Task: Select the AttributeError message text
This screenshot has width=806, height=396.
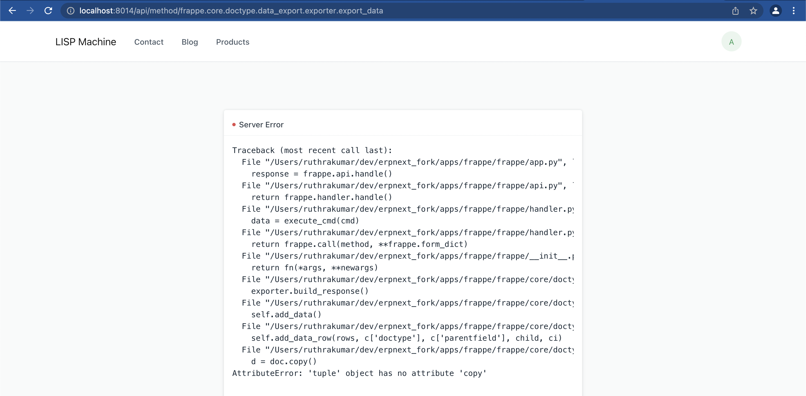Action: pos(359,373)
